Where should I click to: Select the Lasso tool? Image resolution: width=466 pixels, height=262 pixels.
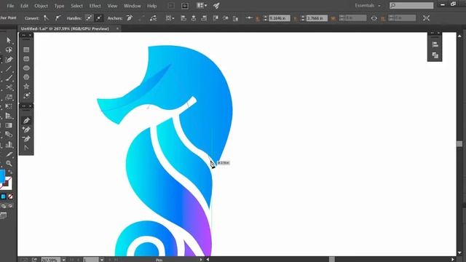click(9, 50)
